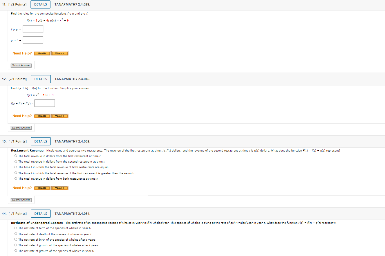Click the '13. [-/1 Points]' label

click(14, 141)
